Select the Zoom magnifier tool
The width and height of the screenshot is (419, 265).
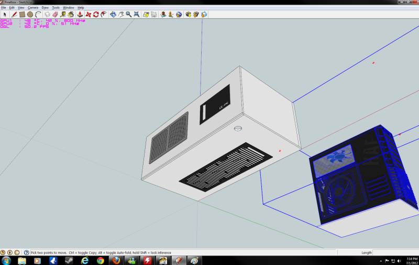128,14
